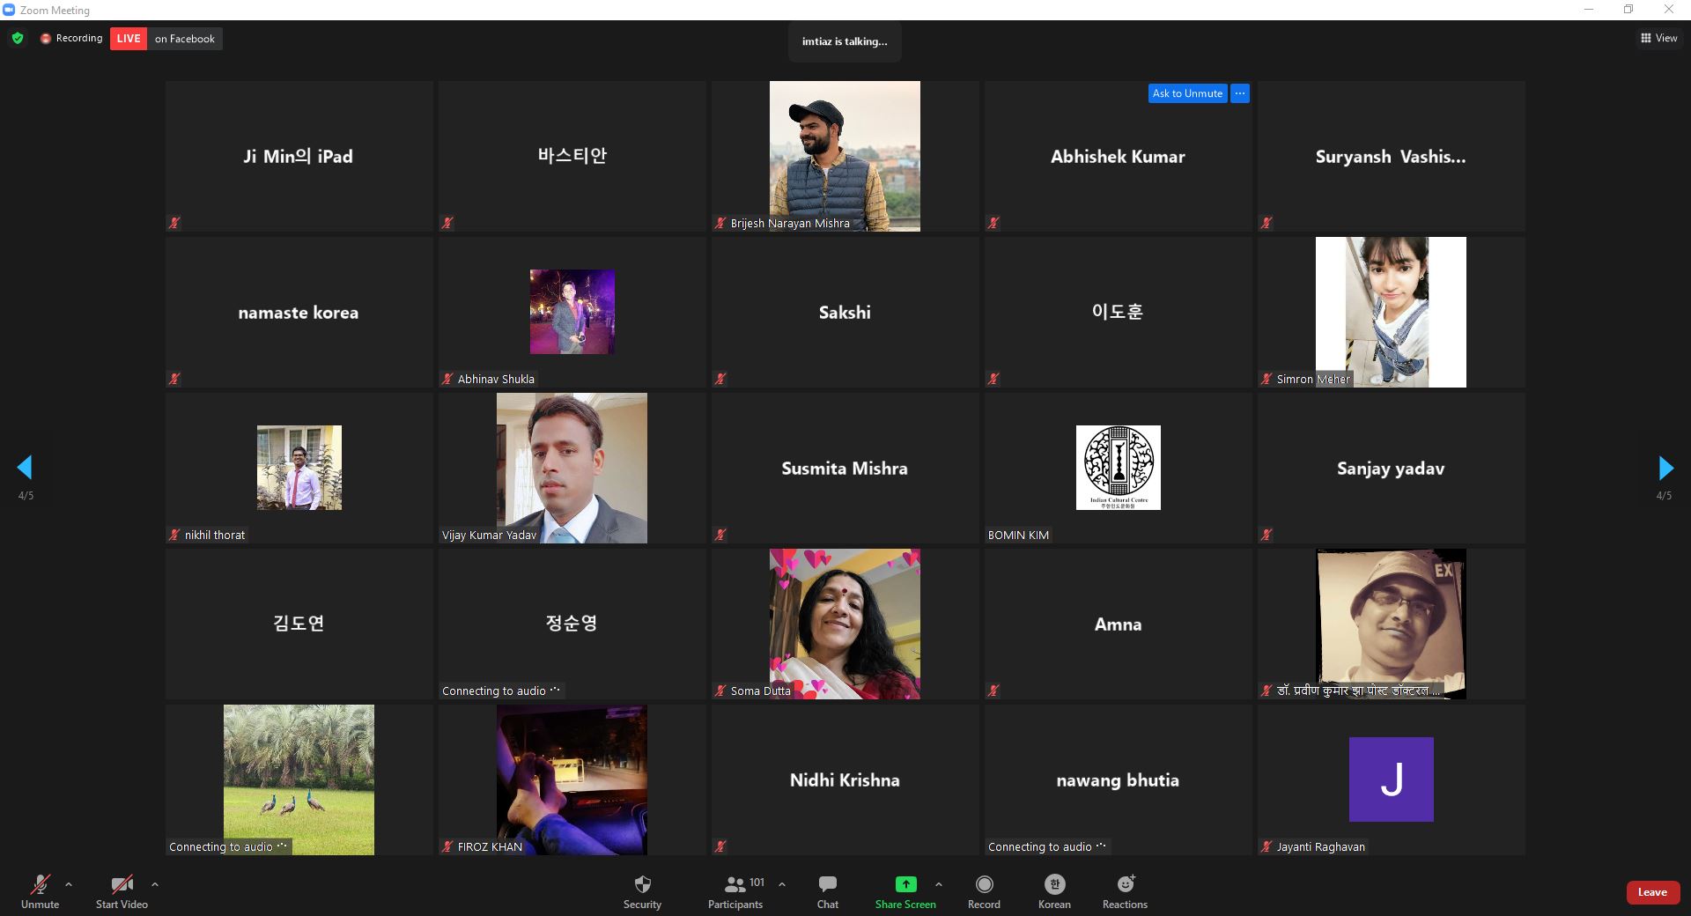This screenshot has width=1691, height=916.
Task: Unmute your microphone
Action: (x=40, y=884)
